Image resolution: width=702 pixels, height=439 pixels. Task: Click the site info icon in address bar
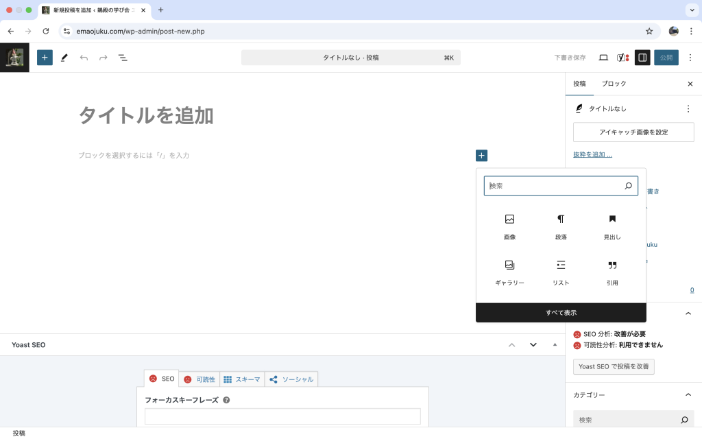click(x=66, y=31)
